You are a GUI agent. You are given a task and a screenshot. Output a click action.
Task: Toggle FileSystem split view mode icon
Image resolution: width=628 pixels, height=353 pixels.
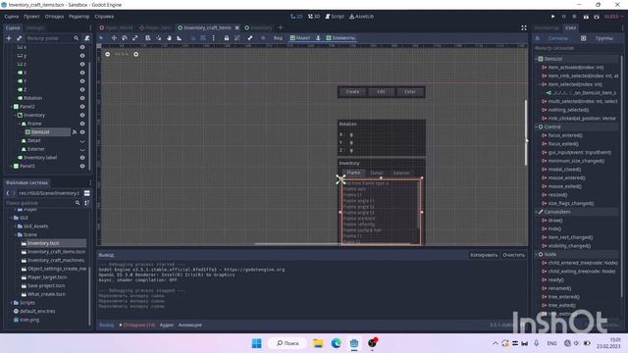(86, 193)
